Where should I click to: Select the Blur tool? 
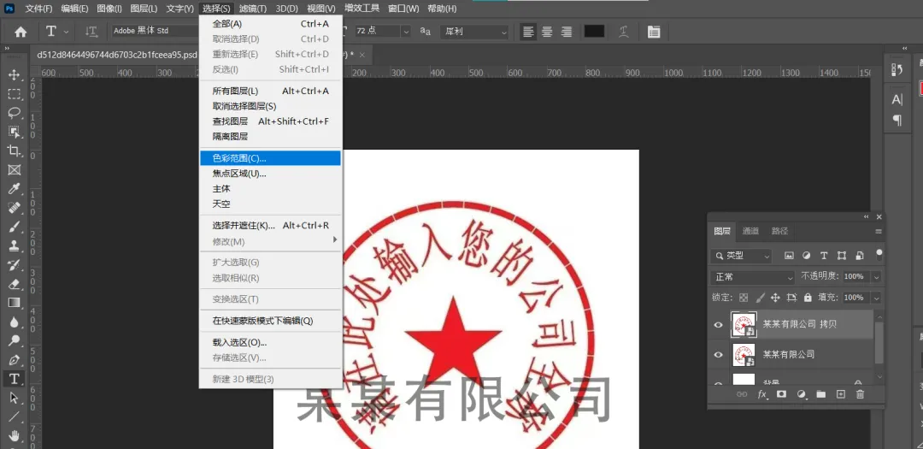click(x=15, y=322)
